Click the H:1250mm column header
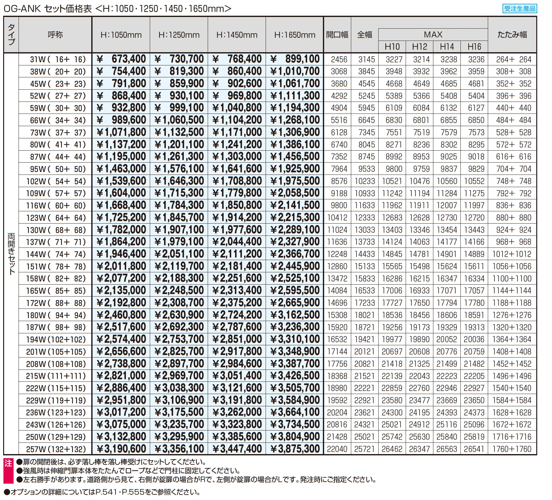Viewport: 552px width, 500px height. pyautogui.click(x=179, y=35)
